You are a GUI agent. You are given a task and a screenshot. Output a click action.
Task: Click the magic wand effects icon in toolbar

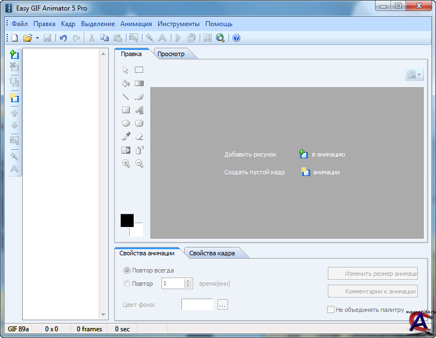tap(150, 38)
